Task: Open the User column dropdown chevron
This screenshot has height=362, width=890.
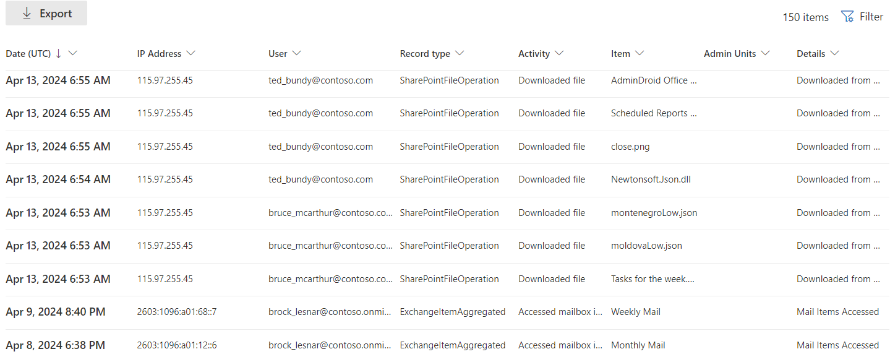Action: click(296, 53)
